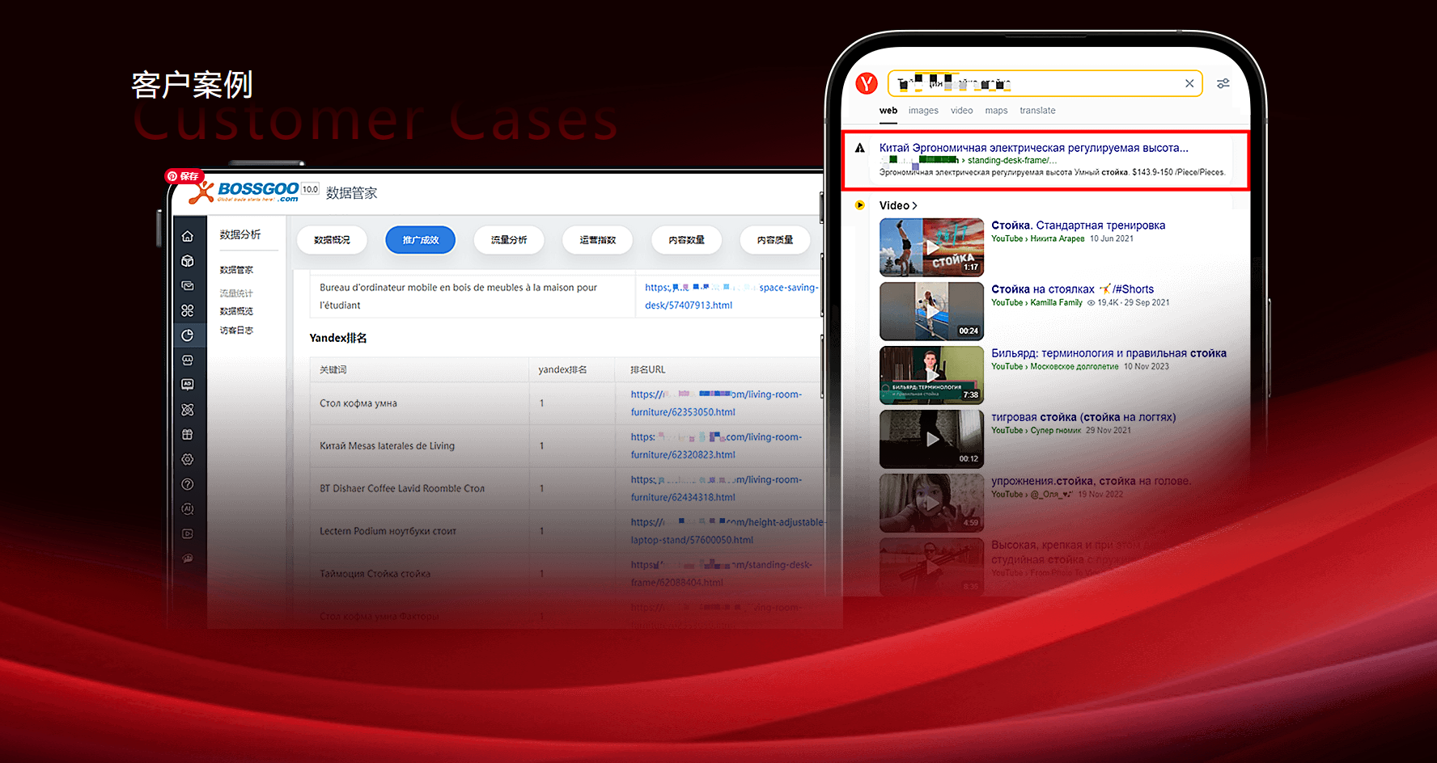Switch to the maps search tab
Viewport: 1437px width, 763px height.
point(996,111)
